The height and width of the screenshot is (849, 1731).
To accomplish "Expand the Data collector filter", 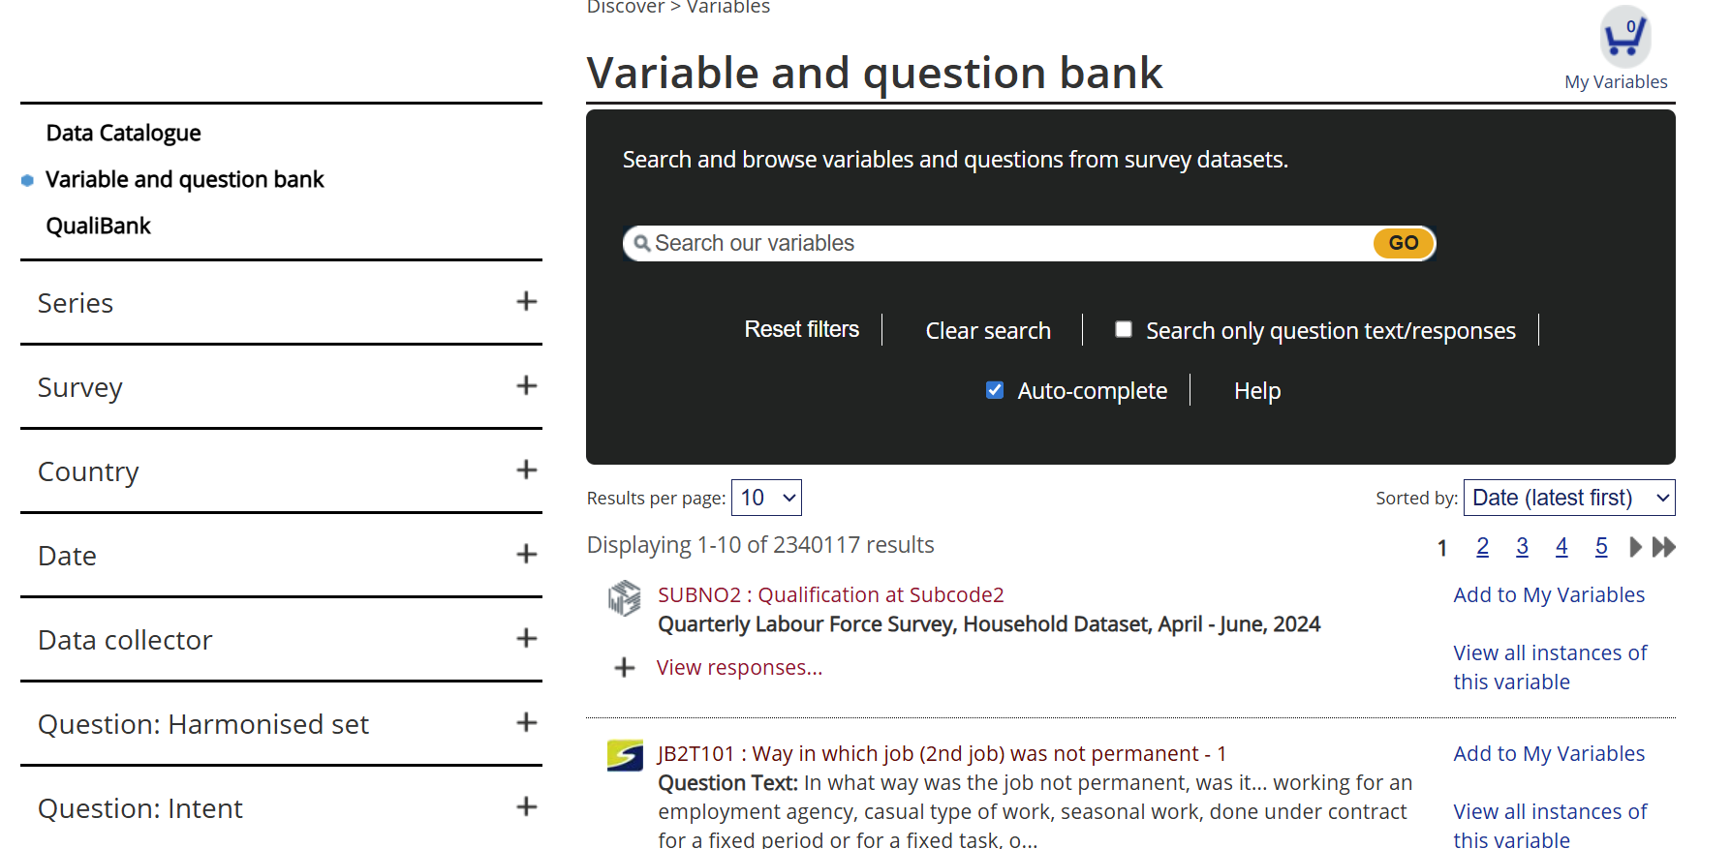I will pyautogui.click(x=526, y=639).
